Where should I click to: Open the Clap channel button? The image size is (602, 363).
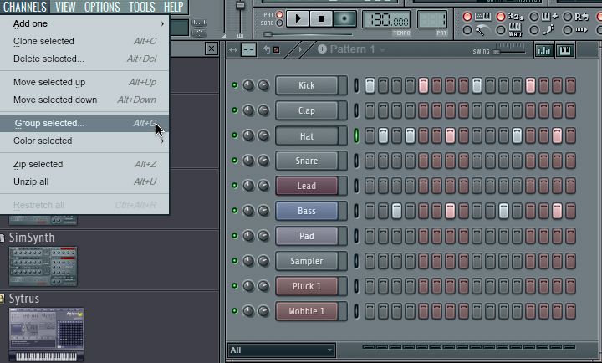point(307,110)
